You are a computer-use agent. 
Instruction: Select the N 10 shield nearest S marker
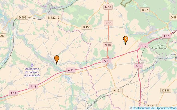108,45
